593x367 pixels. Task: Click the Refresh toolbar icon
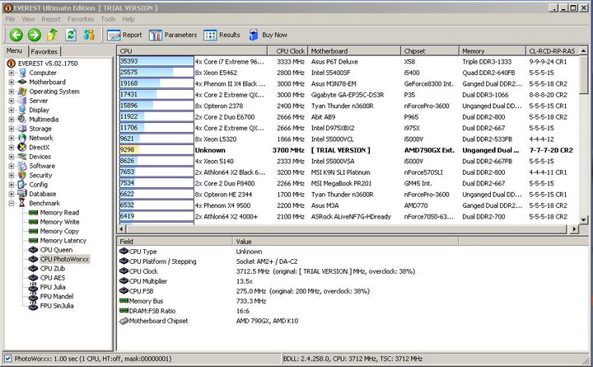(x=71, y=35)
